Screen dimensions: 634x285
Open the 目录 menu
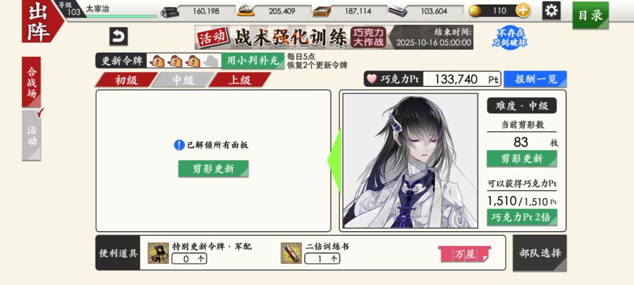[591, 15]
